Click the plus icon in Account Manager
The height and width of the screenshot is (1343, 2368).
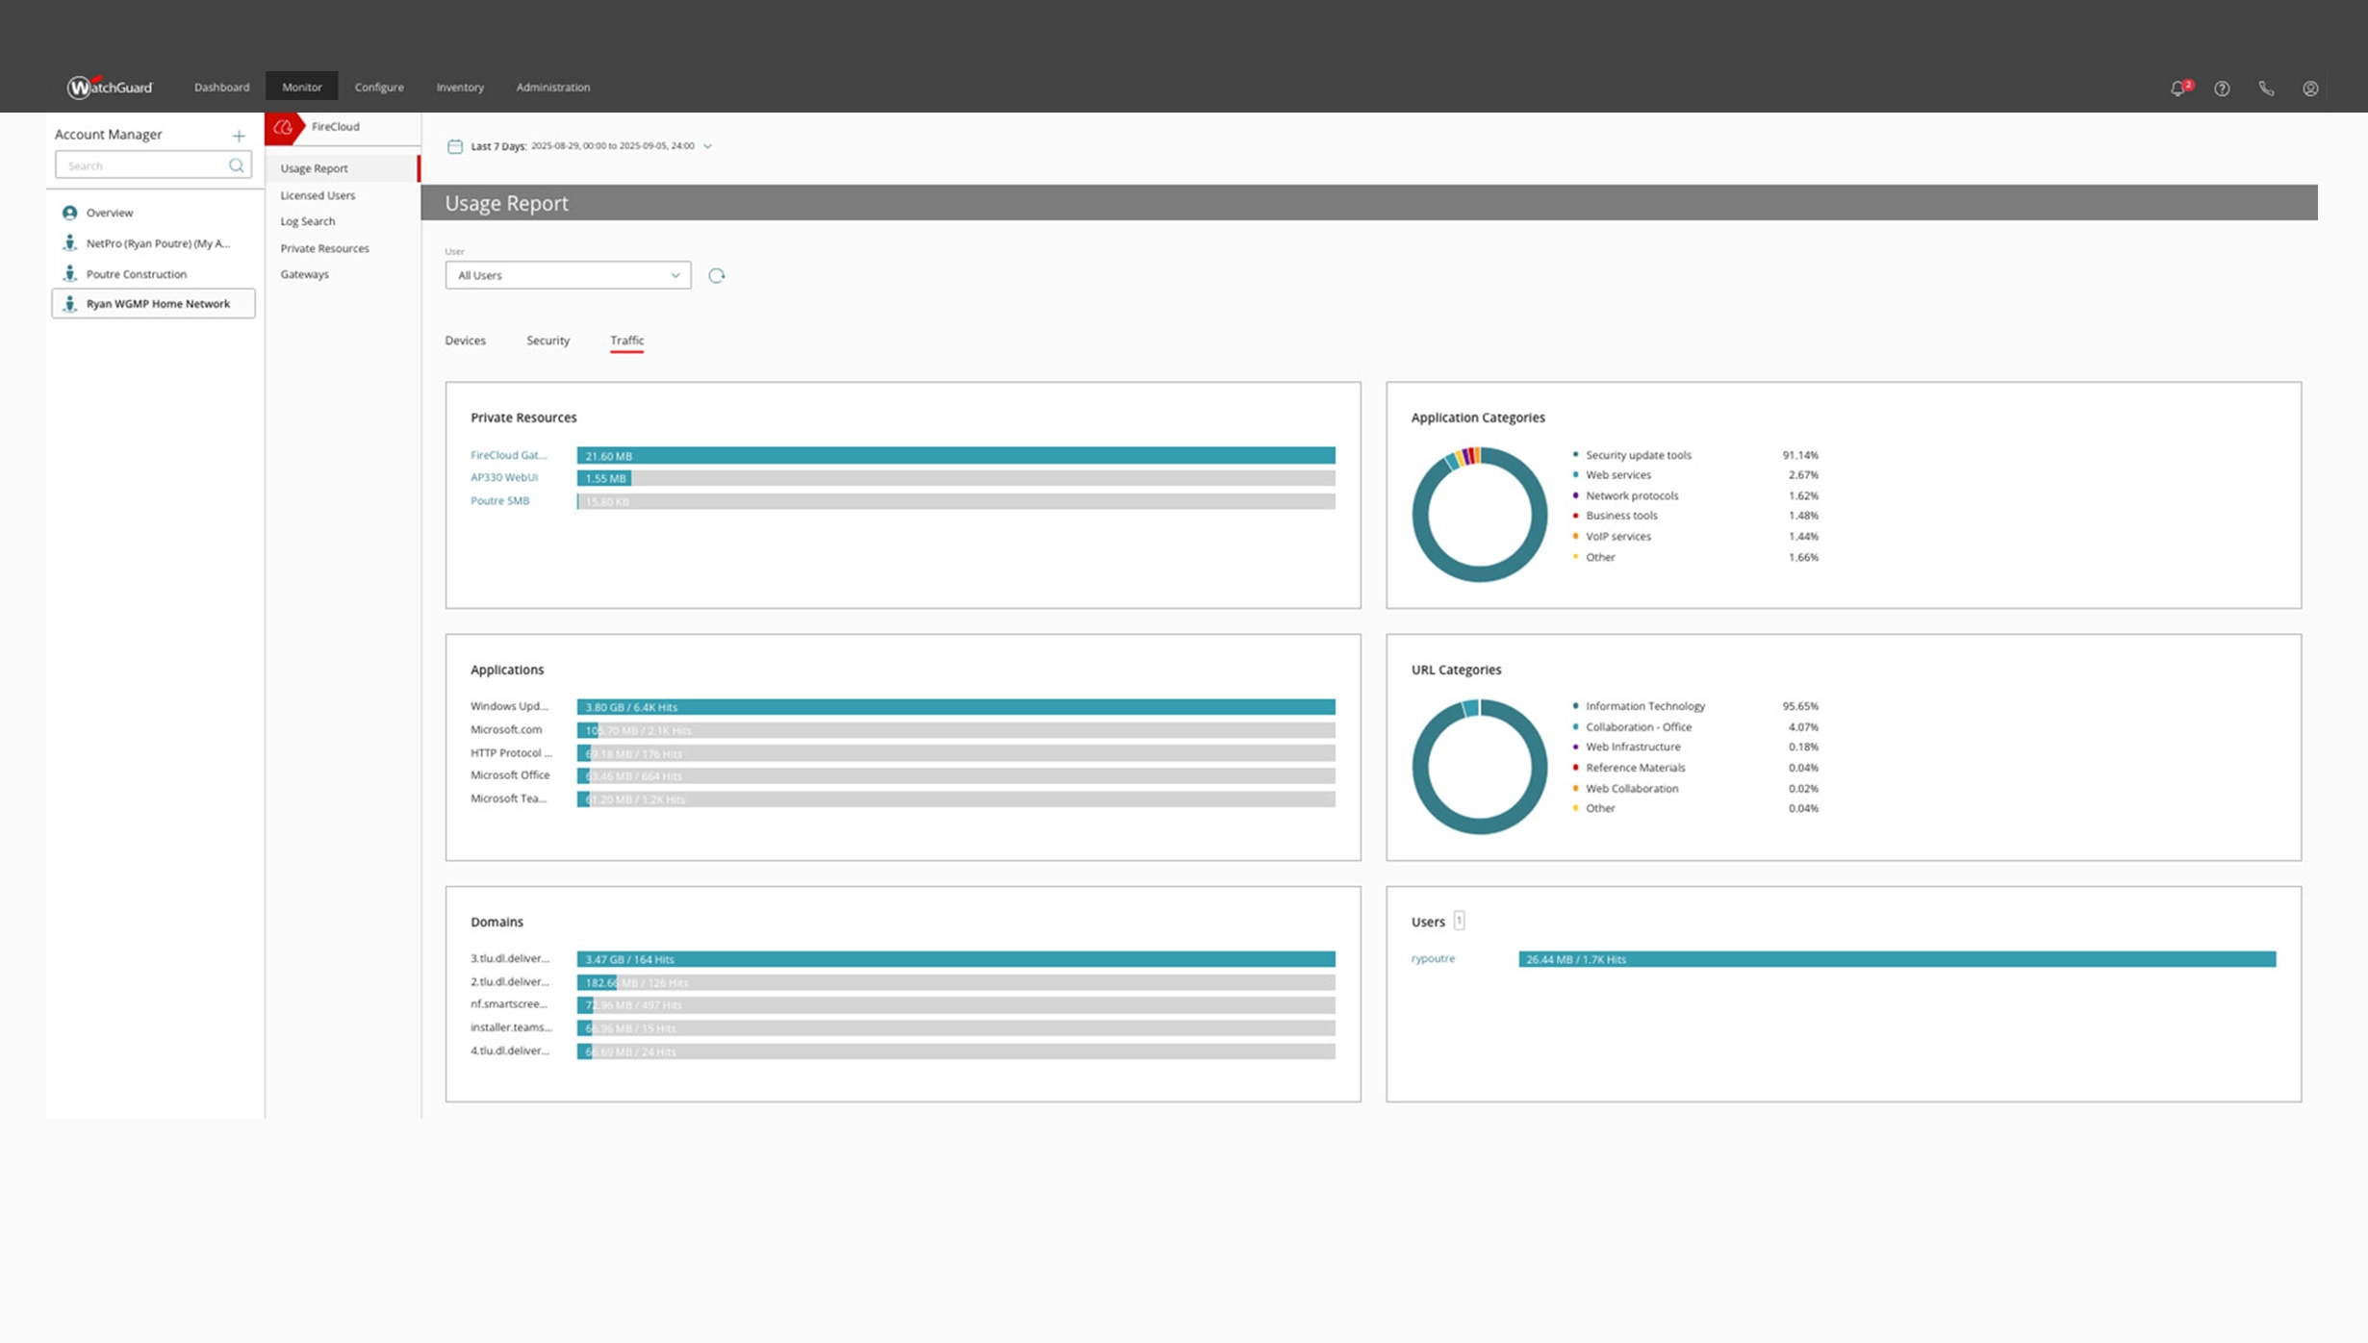(x=239, y=136)
